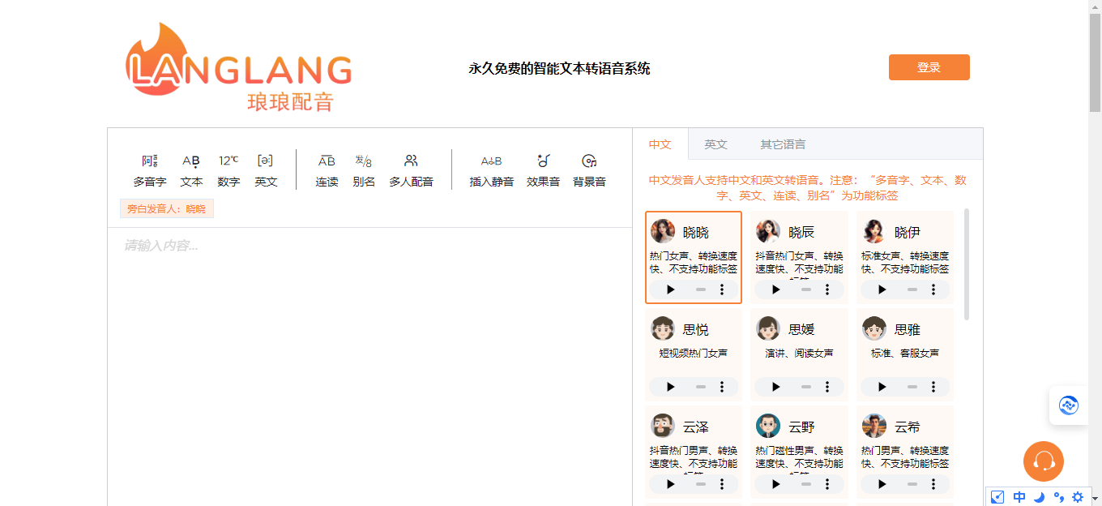Viewport: 1102px width, 506px height.
Task: Play the 云野 voice preview
Action: pyautogui.click(x=776, y=484)
